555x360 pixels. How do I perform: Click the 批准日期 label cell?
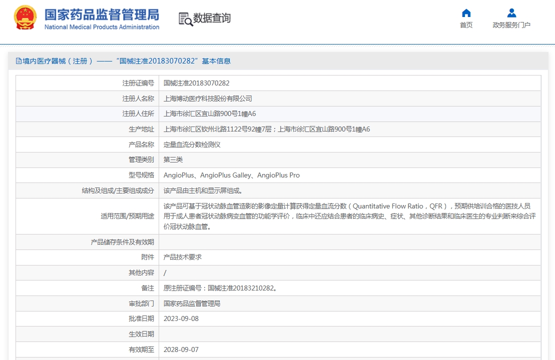[x=88, y=319]
